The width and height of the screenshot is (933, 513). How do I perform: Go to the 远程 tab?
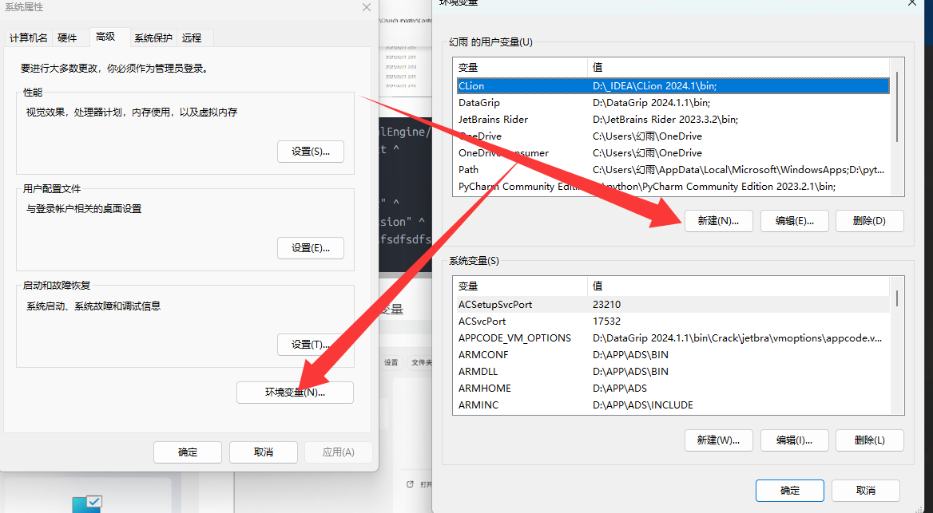point(192,37)
